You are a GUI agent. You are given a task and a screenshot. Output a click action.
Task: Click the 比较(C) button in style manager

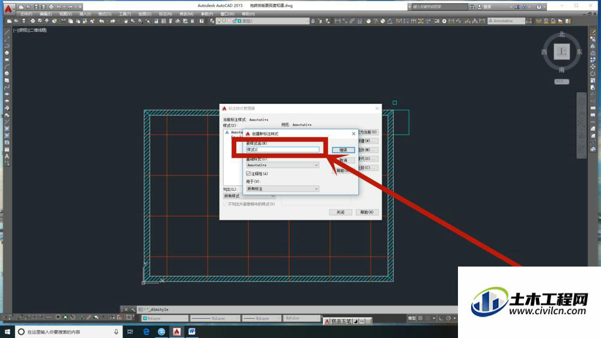click(x=368, y=167)
